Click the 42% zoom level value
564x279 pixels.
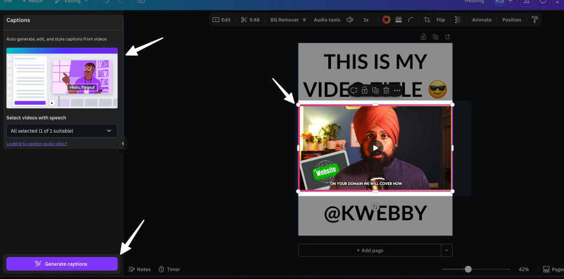[523, 269]
